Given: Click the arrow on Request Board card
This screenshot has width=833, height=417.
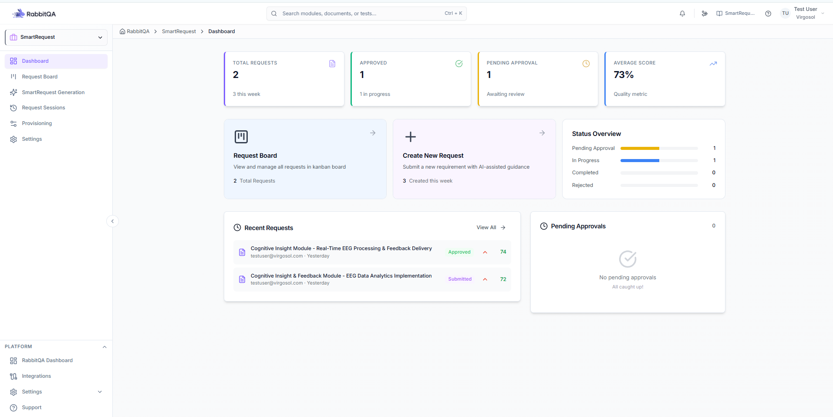Looking at the screenshot, I should tap(373, 133).
